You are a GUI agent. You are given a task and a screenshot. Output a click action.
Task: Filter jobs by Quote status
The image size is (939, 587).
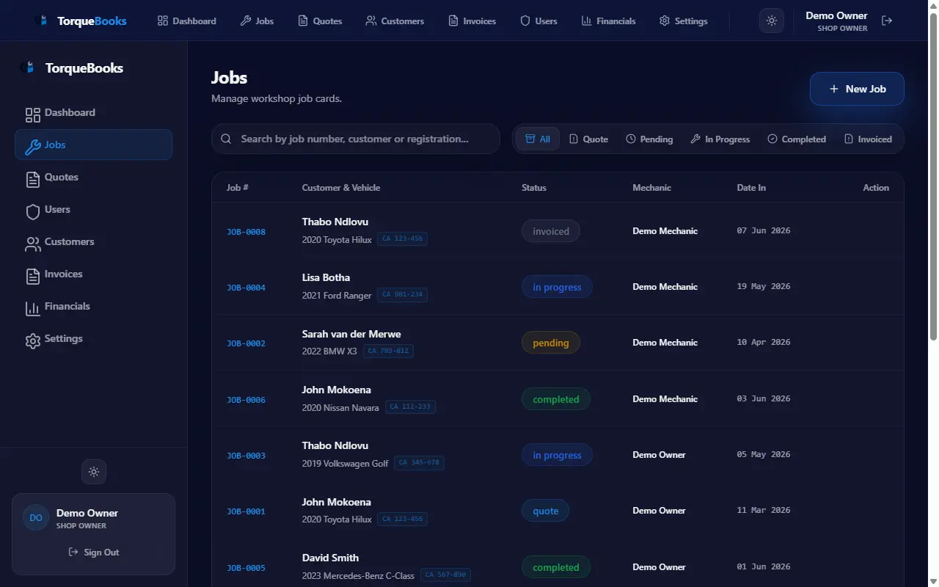(x=588, y=139)
